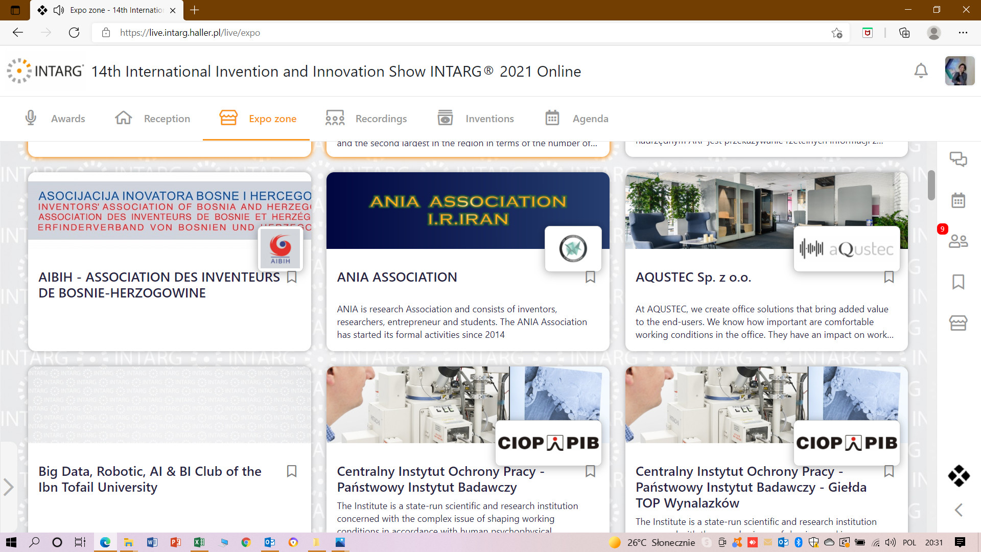Add this page to favorites

pos(837,33)
